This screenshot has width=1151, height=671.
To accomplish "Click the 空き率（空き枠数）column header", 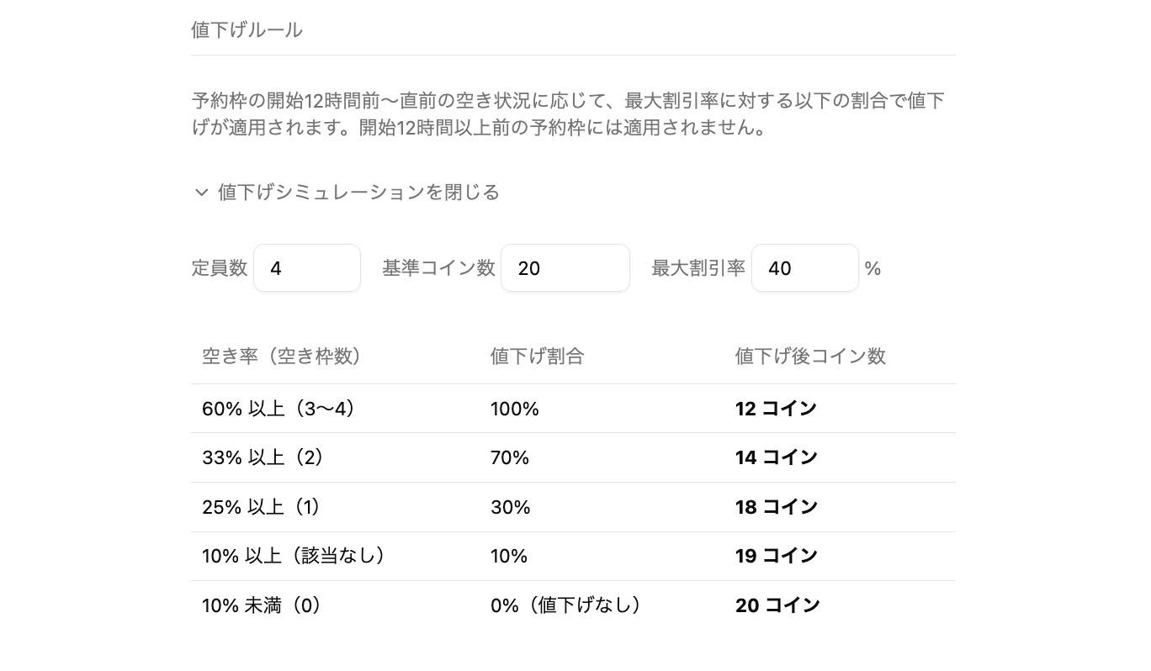I will coord(282,356).
